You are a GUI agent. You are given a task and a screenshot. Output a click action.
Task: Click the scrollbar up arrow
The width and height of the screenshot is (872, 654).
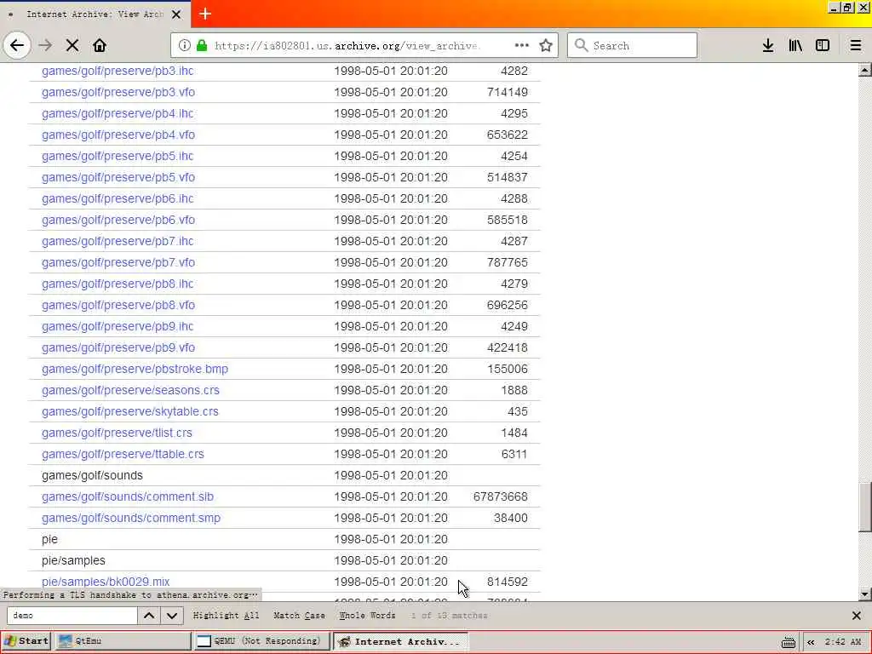point(865,70)
